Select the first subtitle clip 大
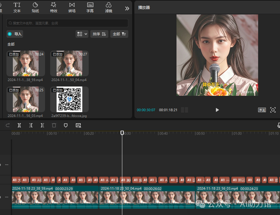The height and width of the screenshot is (215, 280). (x=16, y=180)
